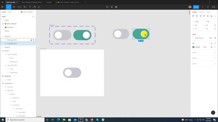Open the help question mark button
The image size is (218, 122).
click(x=213, y=113)
